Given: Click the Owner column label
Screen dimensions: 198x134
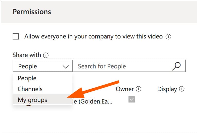Looking at the screenshot, I should click(125, 89).
